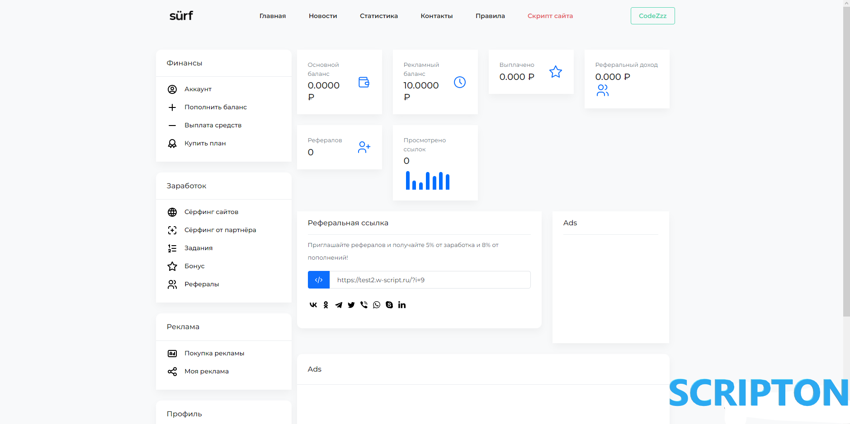Share via the LinkedIn icon
Viewport: 850px width, 424px height.
click(402, 305)
